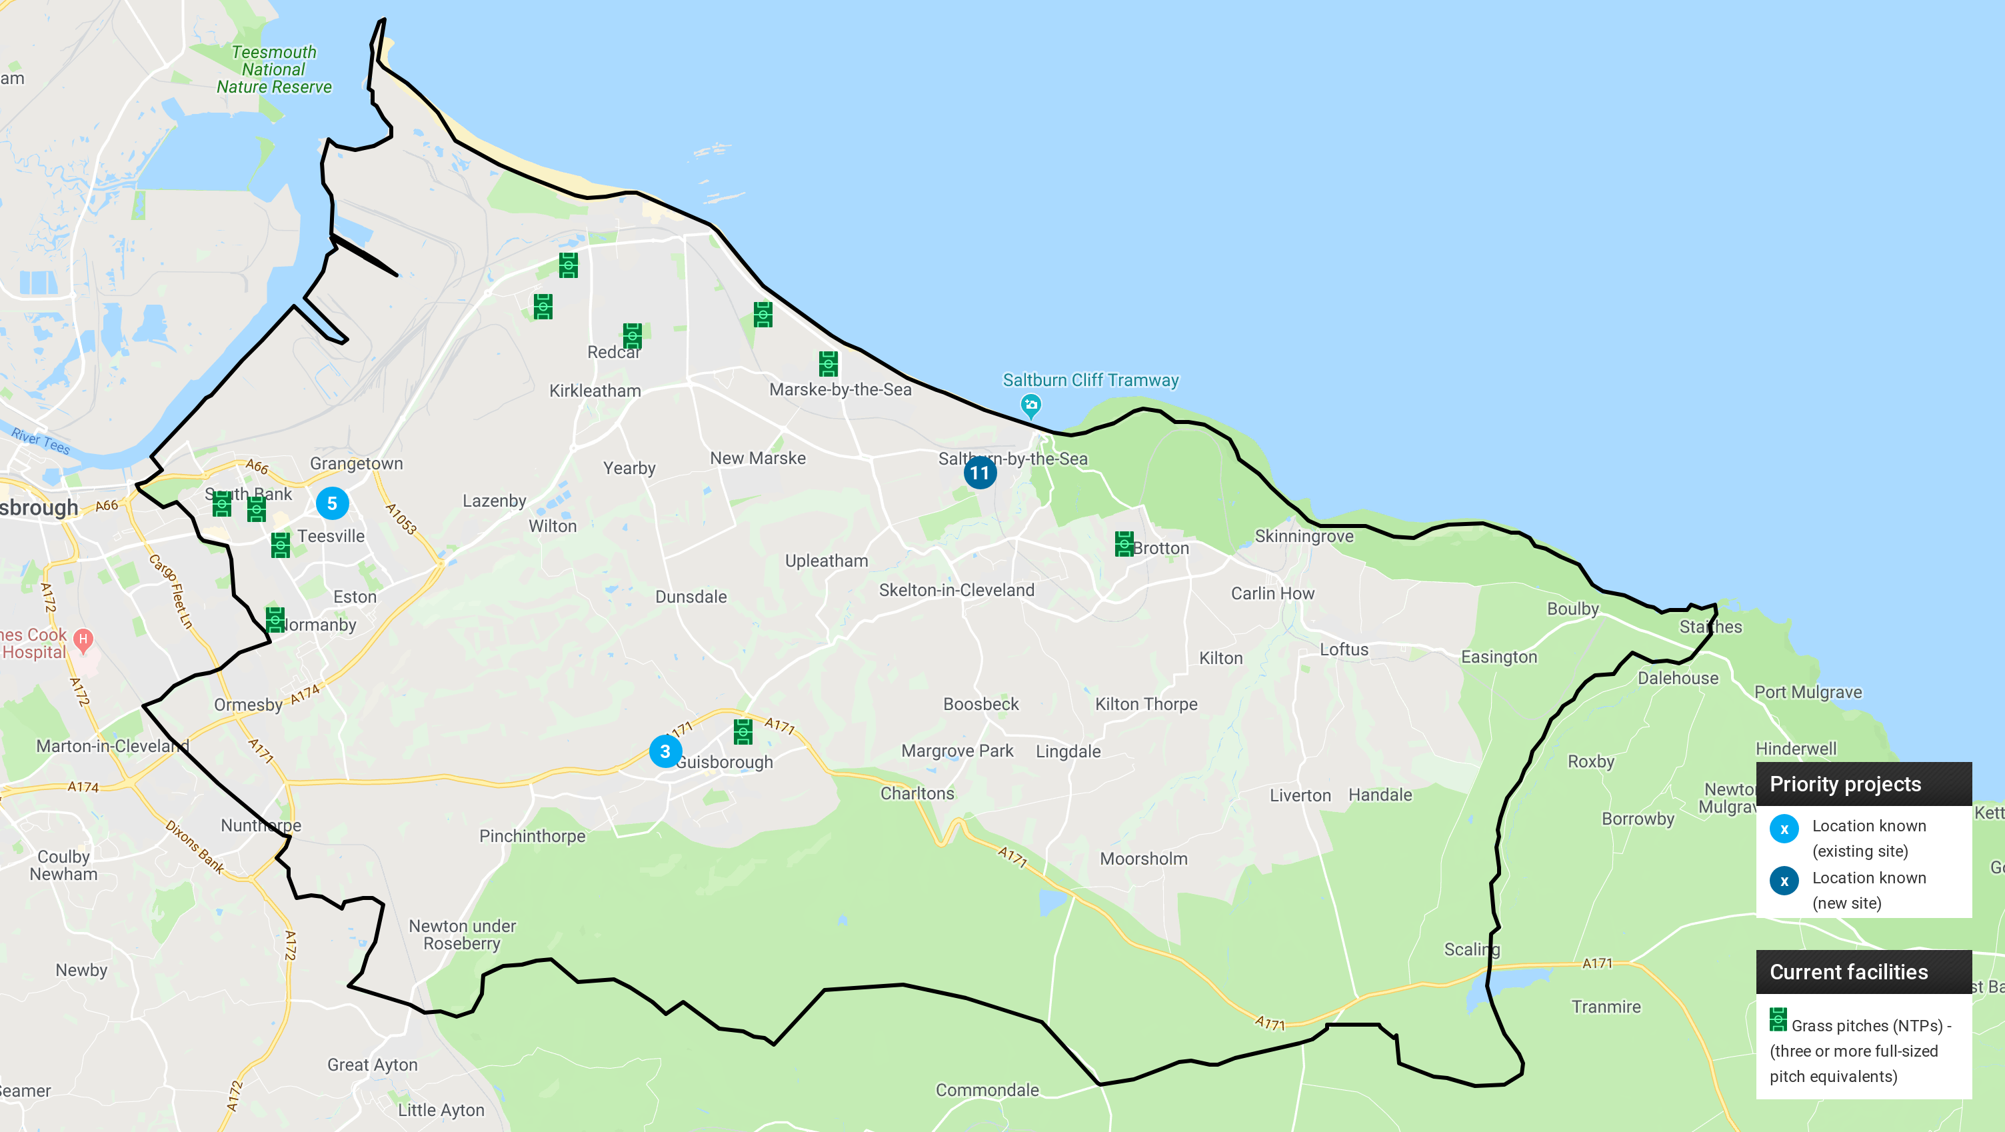2005x1132 pixels.
Task: Click the Port Mulgrave place label
Action: (x=1808, y=692)
